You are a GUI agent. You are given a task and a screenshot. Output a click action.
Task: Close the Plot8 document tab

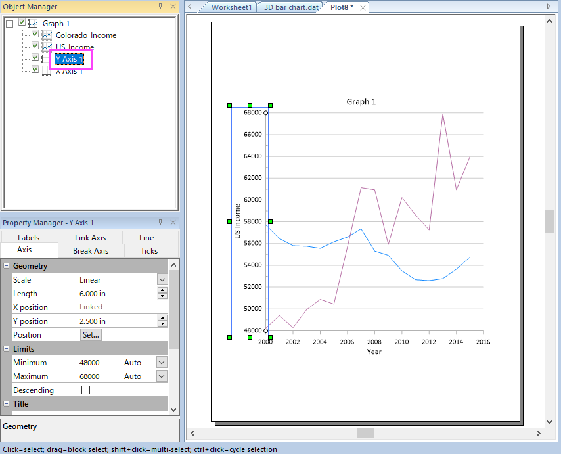click(363, 7)
